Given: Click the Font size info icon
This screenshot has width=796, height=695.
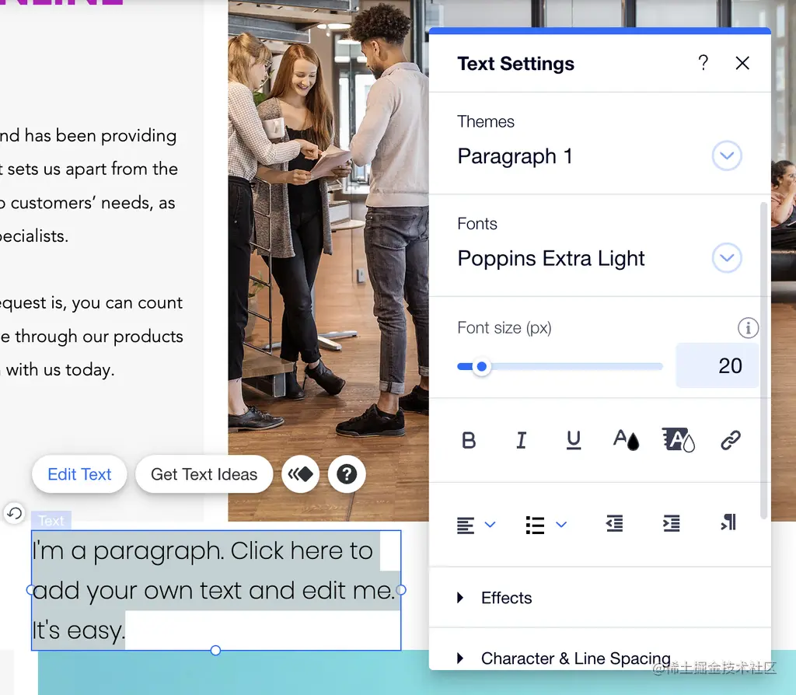Looking at the screenshot, I should [748, 328].
